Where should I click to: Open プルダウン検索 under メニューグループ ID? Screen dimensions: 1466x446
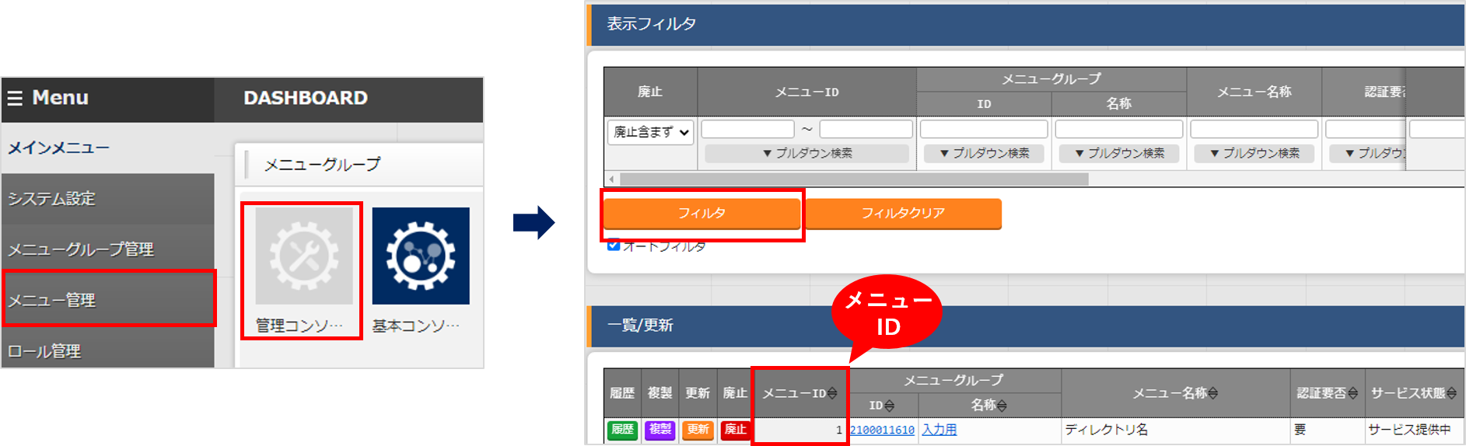(984, 153)
